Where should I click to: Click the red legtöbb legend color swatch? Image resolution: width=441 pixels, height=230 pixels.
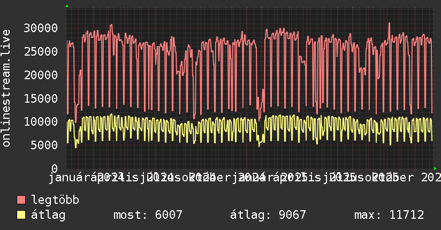click(x=21, y=200)
